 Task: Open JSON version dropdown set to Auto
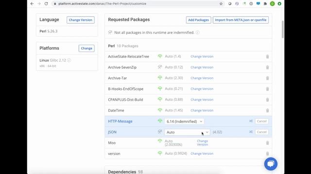tap(187, 132)
